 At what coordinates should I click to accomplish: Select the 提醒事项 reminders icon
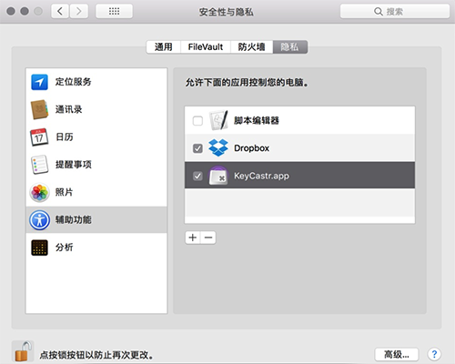click(39, 165)
